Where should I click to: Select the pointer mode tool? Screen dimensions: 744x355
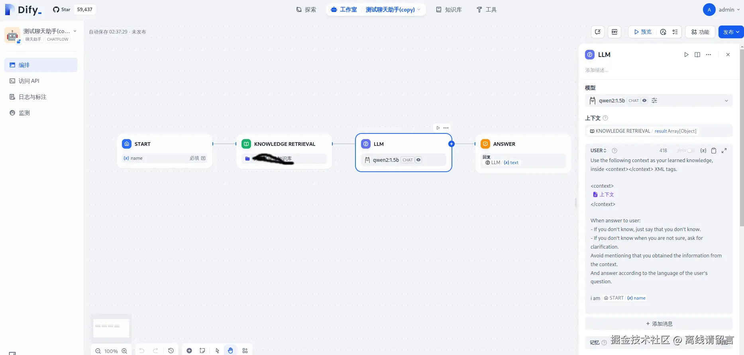pyautogui.click(x=217, y=351)
